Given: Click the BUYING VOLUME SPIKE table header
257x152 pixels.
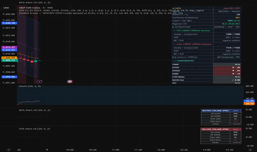Looking at the screenshot, I should click(x=215, y=111).
